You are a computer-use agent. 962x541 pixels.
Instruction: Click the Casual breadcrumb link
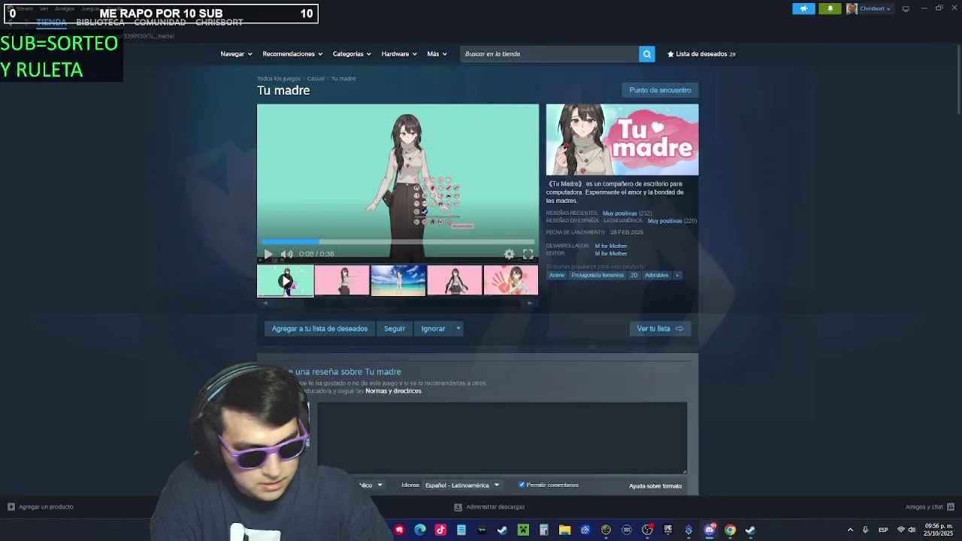pos(316,78)
